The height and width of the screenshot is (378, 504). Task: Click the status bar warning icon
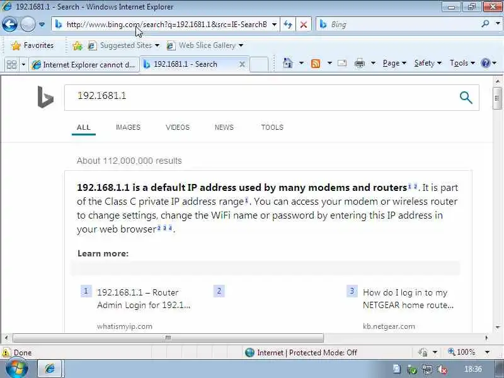point(6,353)
